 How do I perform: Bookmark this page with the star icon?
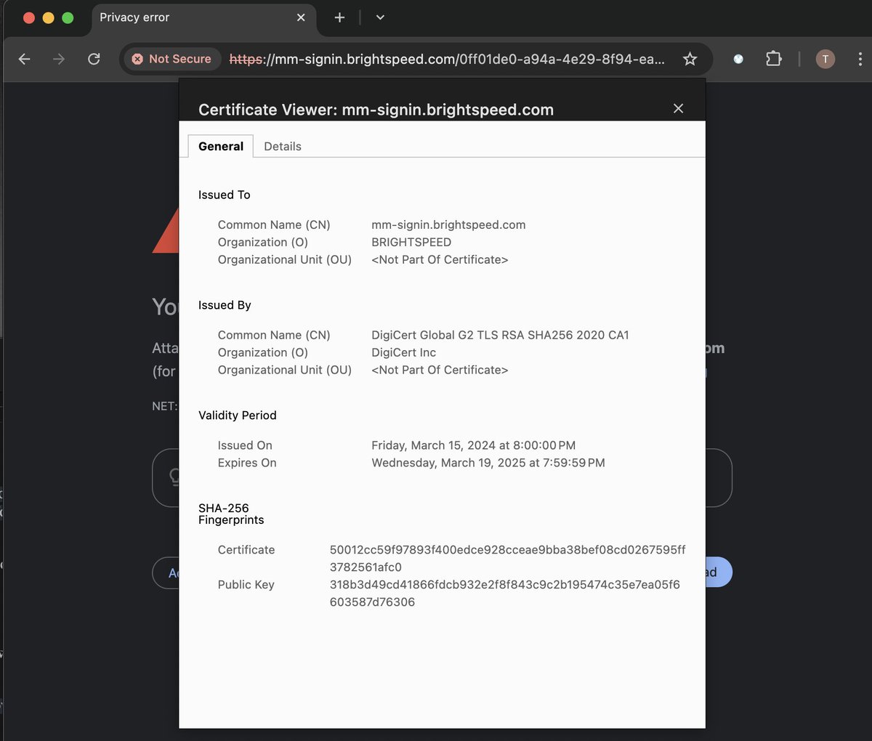(x=690, y=59)
